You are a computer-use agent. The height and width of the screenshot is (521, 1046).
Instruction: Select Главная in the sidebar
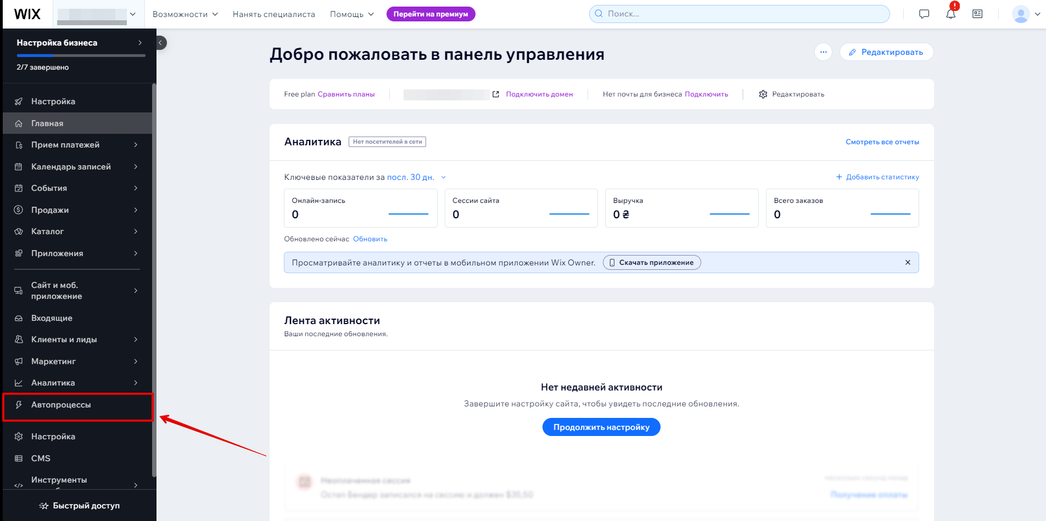point(77,123)
